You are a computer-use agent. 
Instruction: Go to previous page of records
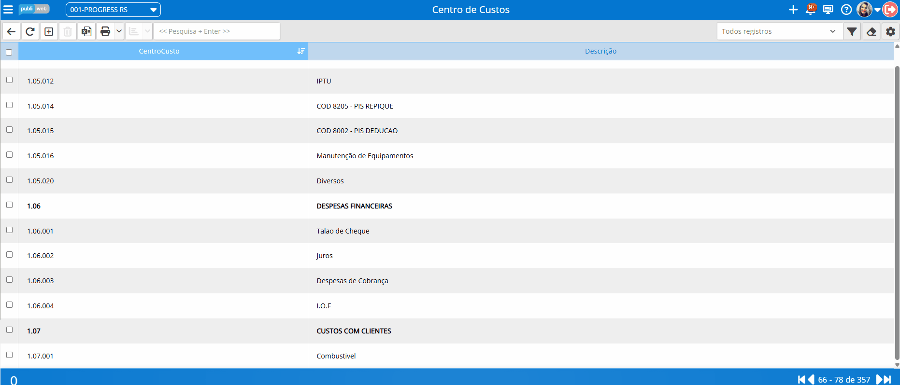[x=812, y=380]
